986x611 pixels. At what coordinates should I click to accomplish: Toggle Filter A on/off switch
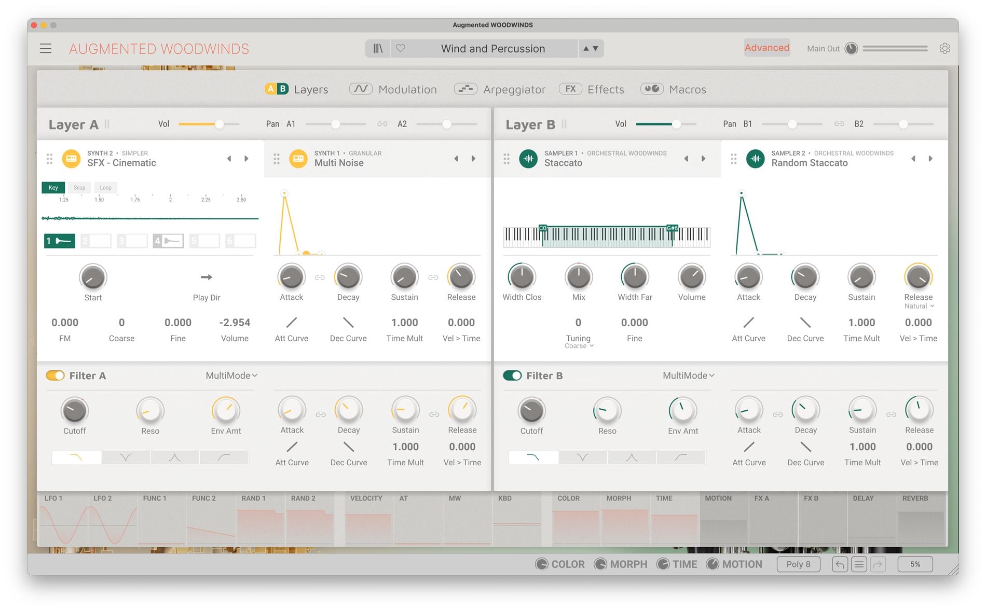[x=55, y=376]
